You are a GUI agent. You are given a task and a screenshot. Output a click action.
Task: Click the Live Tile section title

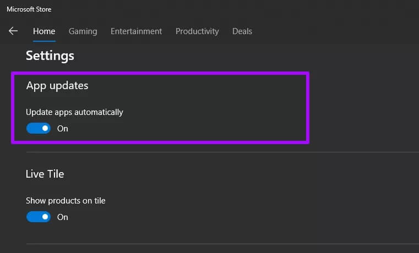pos(45,174)
